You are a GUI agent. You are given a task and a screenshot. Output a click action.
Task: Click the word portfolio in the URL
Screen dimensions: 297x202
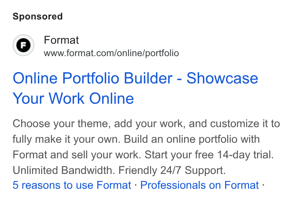click(x=162, y=53)
